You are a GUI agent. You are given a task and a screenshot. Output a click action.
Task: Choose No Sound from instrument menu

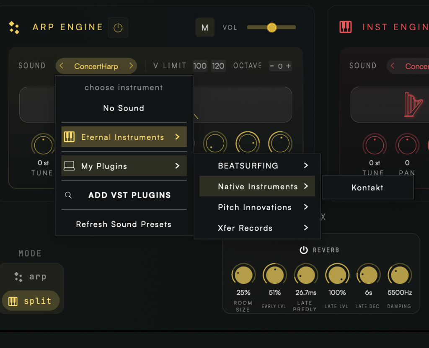click(124, 108)
